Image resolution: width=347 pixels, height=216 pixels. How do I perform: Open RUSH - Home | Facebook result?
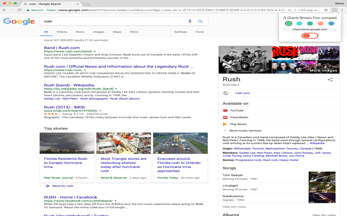pos(70,197)
